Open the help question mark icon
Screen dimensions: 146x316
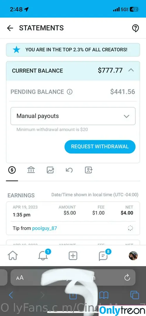tap(135, 28)
